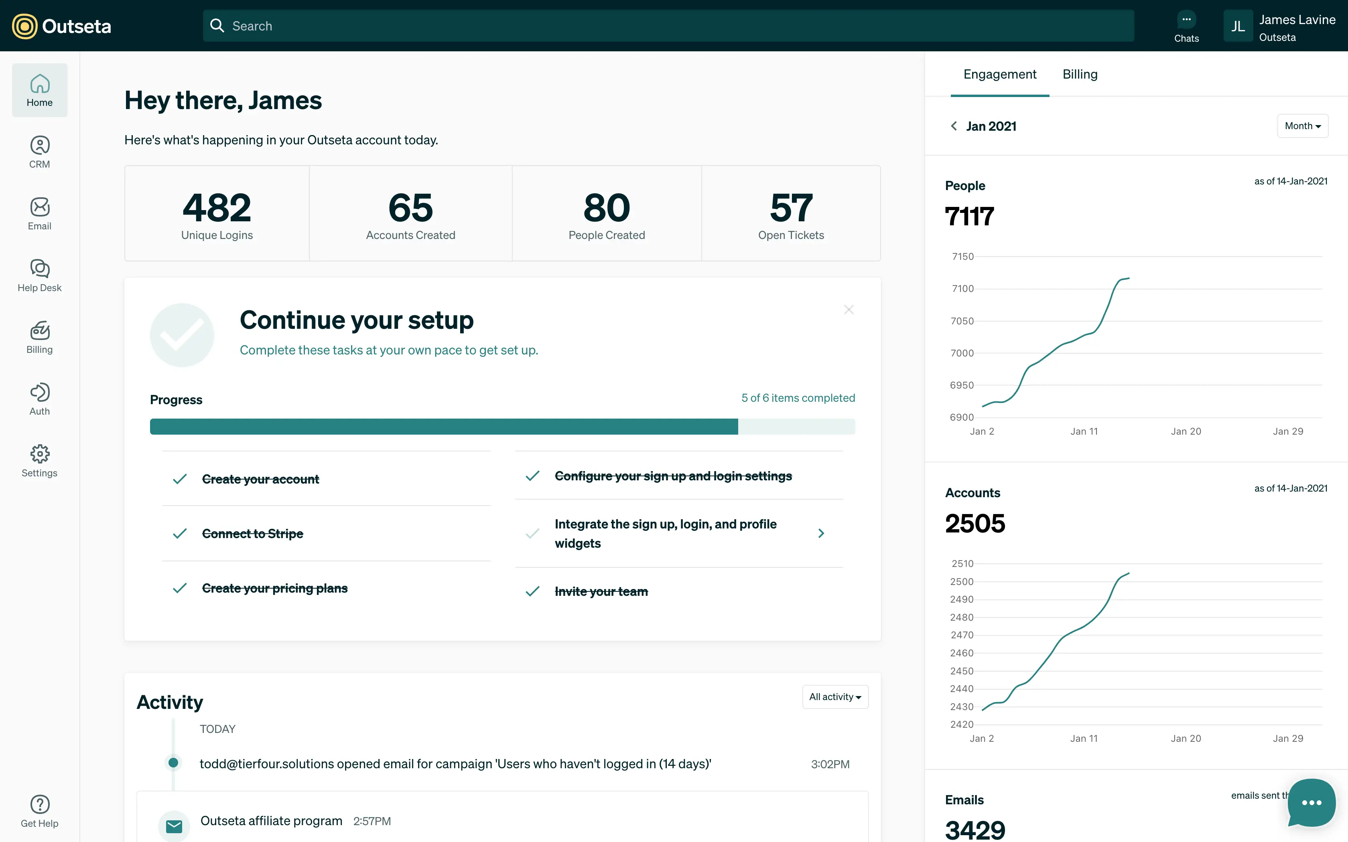Check off the Integrate widgets setup task
This screenshot has width=1348, height=842.
click(x=532, y=533)
